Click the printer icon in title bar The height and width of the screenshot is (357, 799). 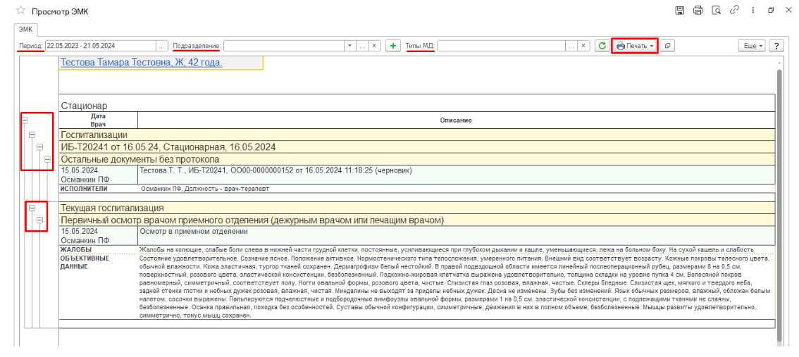click(x=698, y=11)
